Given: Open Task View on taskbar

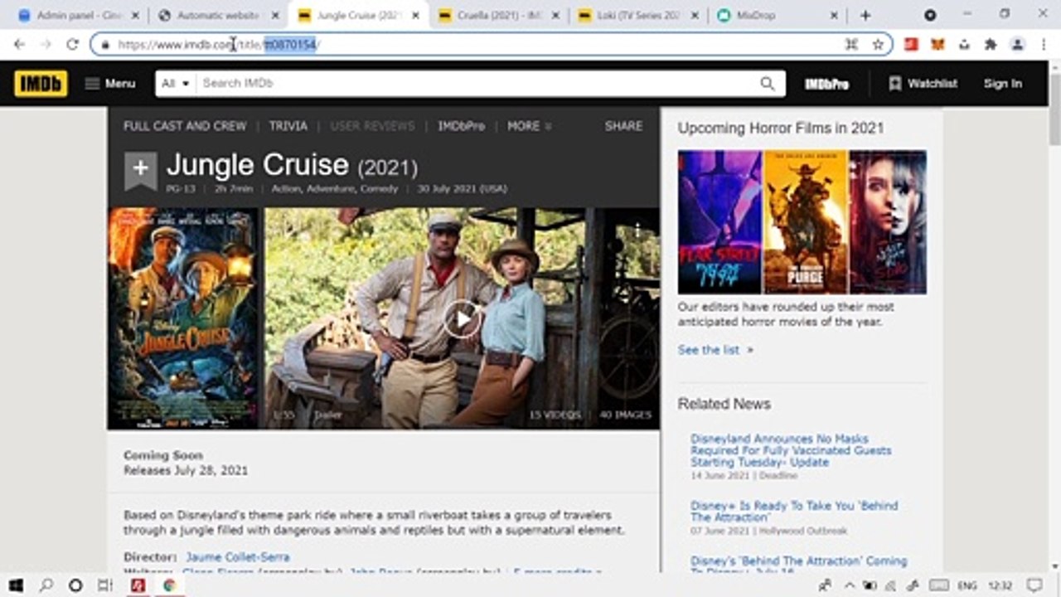Looking at the screenshot, I should click(105, 585).
